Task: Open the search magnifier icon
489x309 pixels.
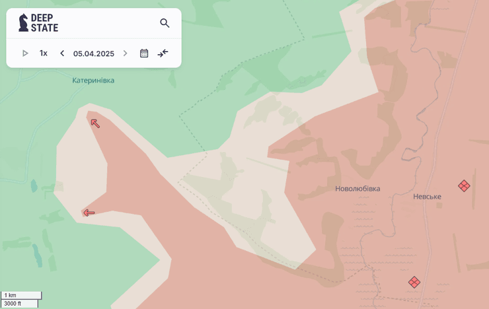Action: pos(165,23)
